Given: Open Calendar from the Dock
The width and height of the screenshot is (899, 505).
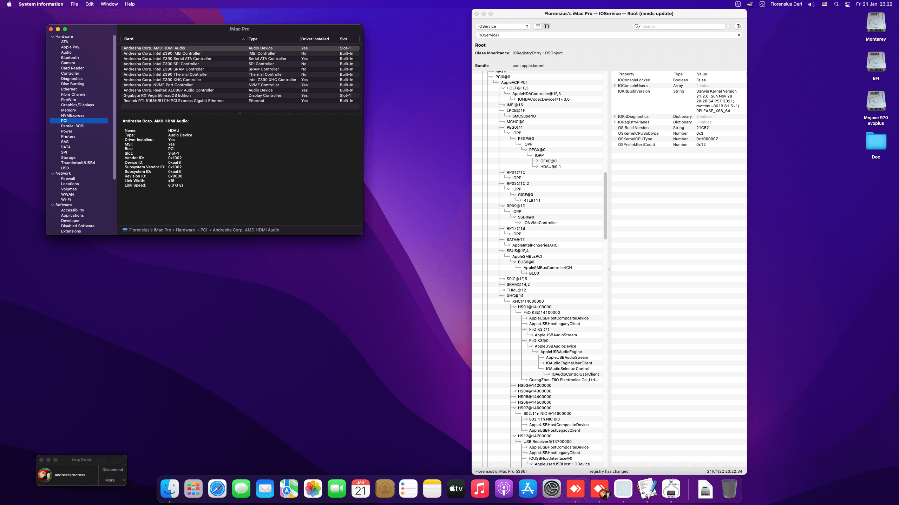Looking at the screenshot, I should (x=360, y=489).
